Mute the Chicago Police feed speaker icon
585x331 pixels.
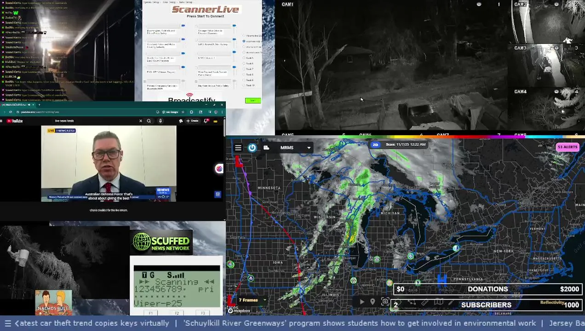(234, 25)
